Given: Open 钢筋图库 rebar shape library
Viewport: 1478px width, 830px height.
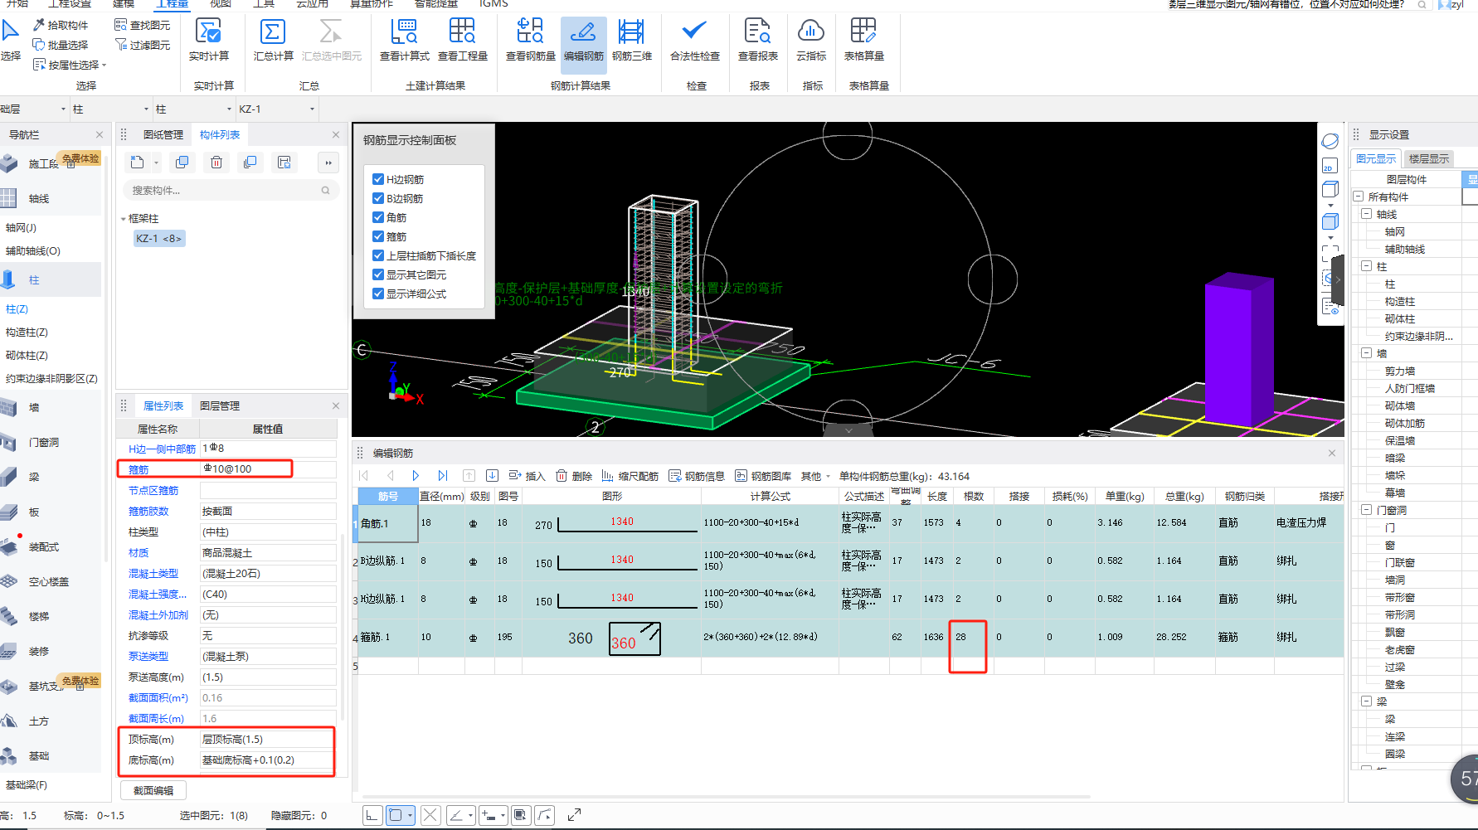Looking at the screenshot, I should 763,476.
